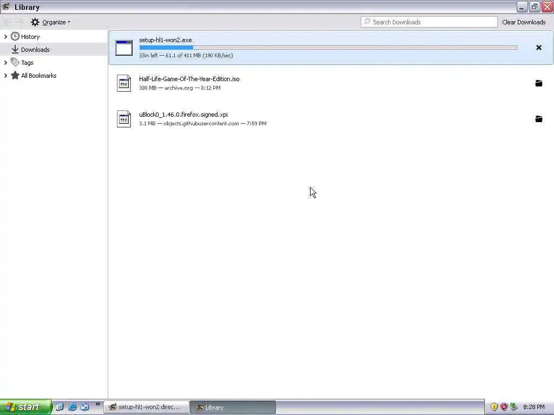The width and height of the screenshot is (554, 415).
Task: Select the setup-hl1-won2.exe file name
Action: (166, 40)
